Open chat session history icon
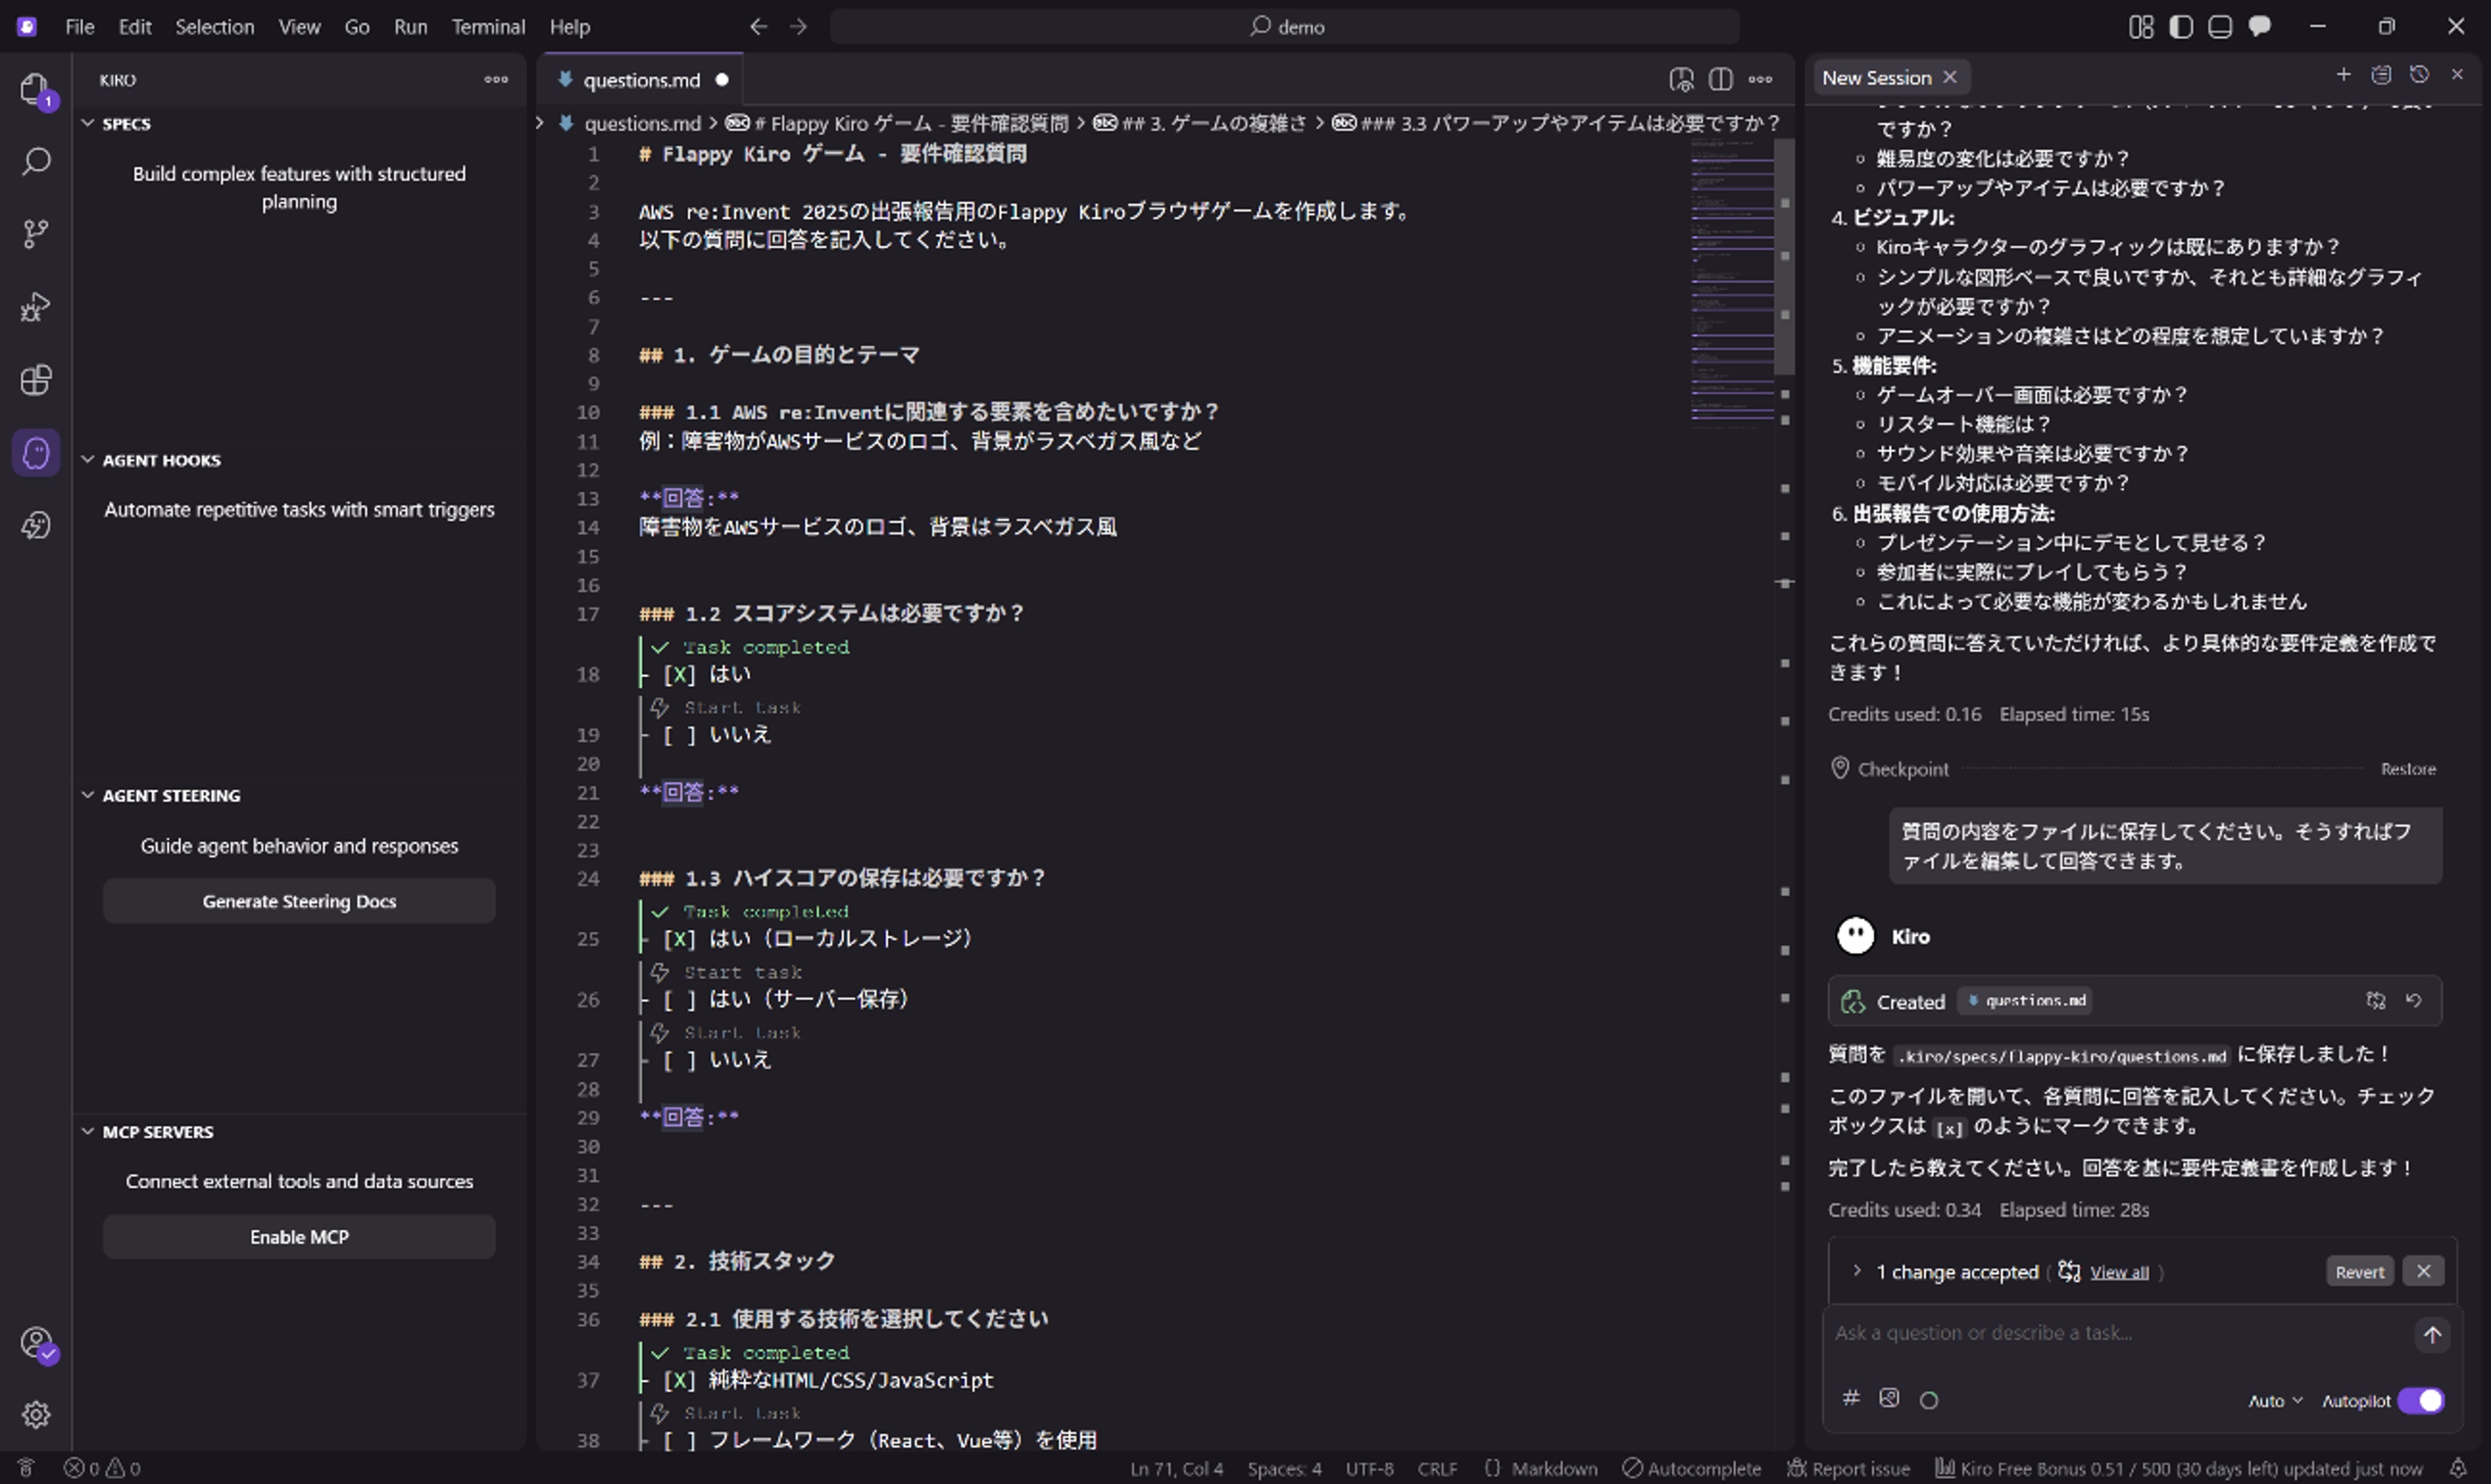 pyautogui.click(x=2419, y=75)
